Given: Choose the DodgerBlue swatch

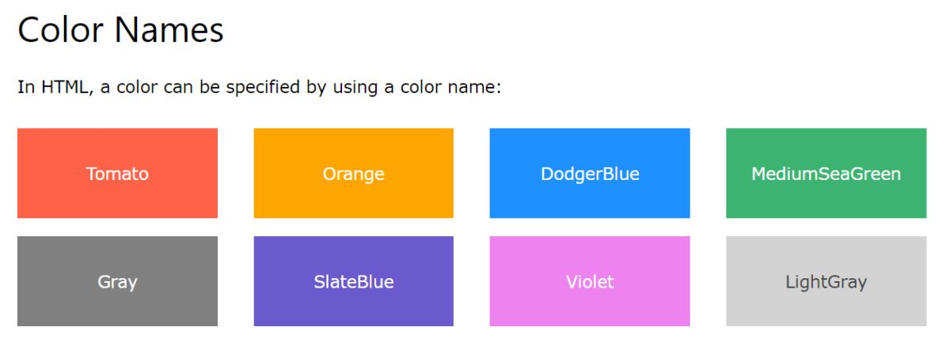Looking at the screenshot, I should [590, 173].
